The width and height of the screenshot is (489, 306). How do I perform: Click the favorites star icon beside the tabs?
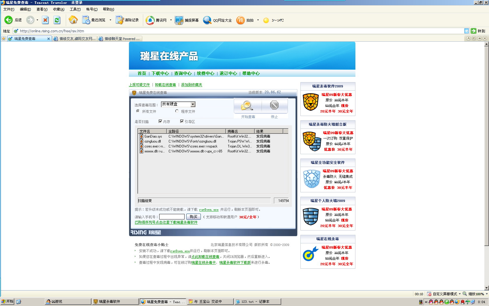pos(3,38)
